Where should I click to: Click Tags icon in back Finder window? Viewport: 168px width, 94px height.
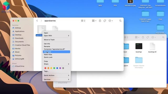[x=148, y=37]
